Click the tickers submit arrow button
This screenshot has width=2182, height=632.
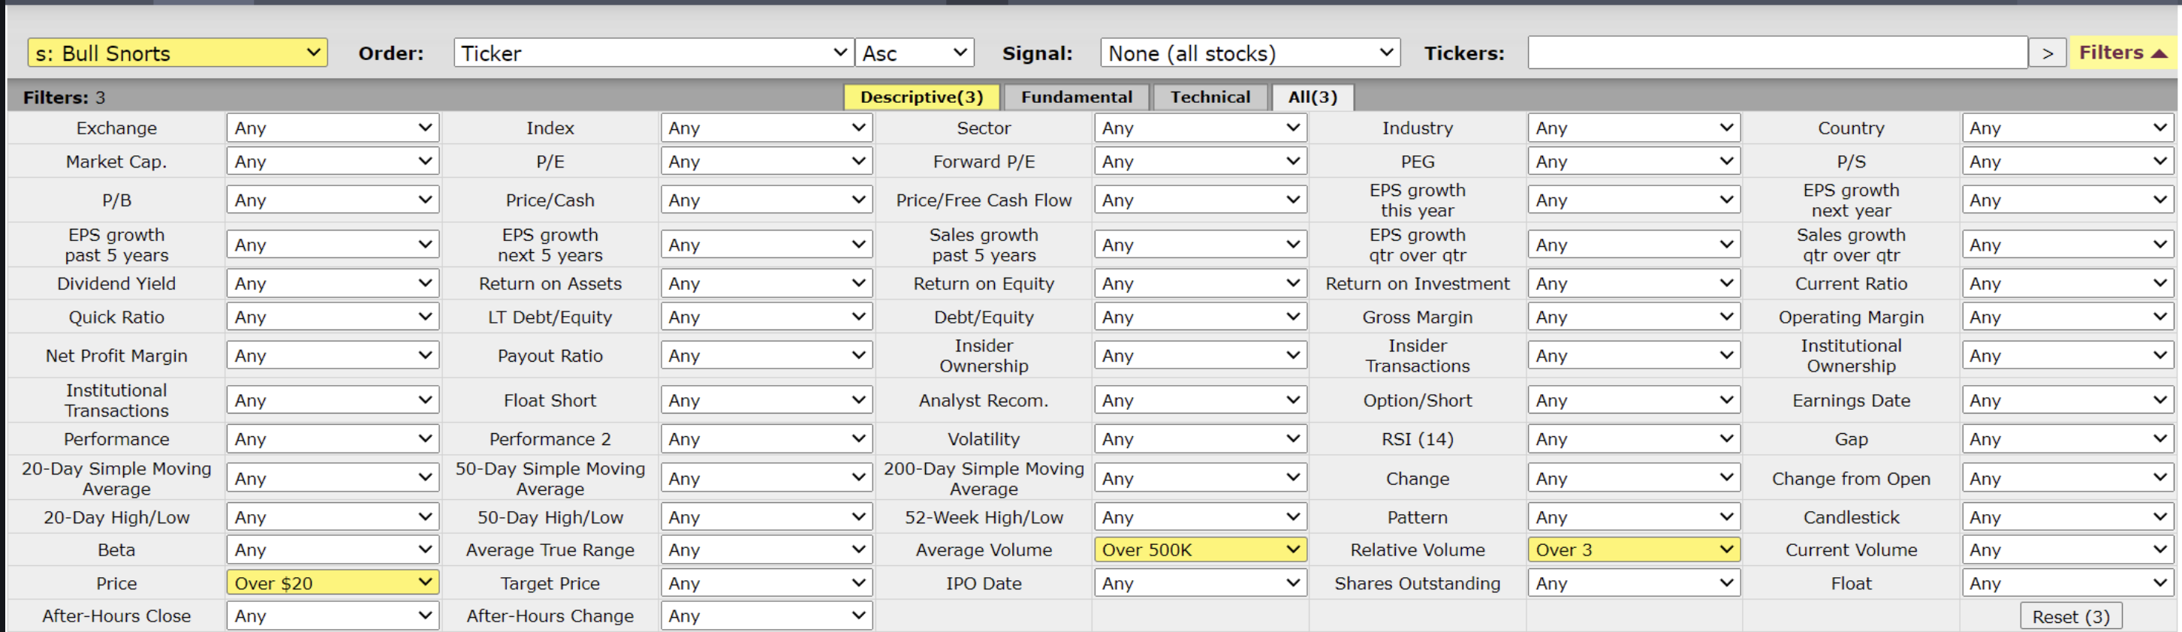click(x=2048, y=53)
